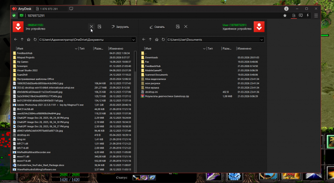Image resolution: width=334 pixels, height=183 pixels.
Task: Open the round download indicator in title bar
Action: pos(286,9)
